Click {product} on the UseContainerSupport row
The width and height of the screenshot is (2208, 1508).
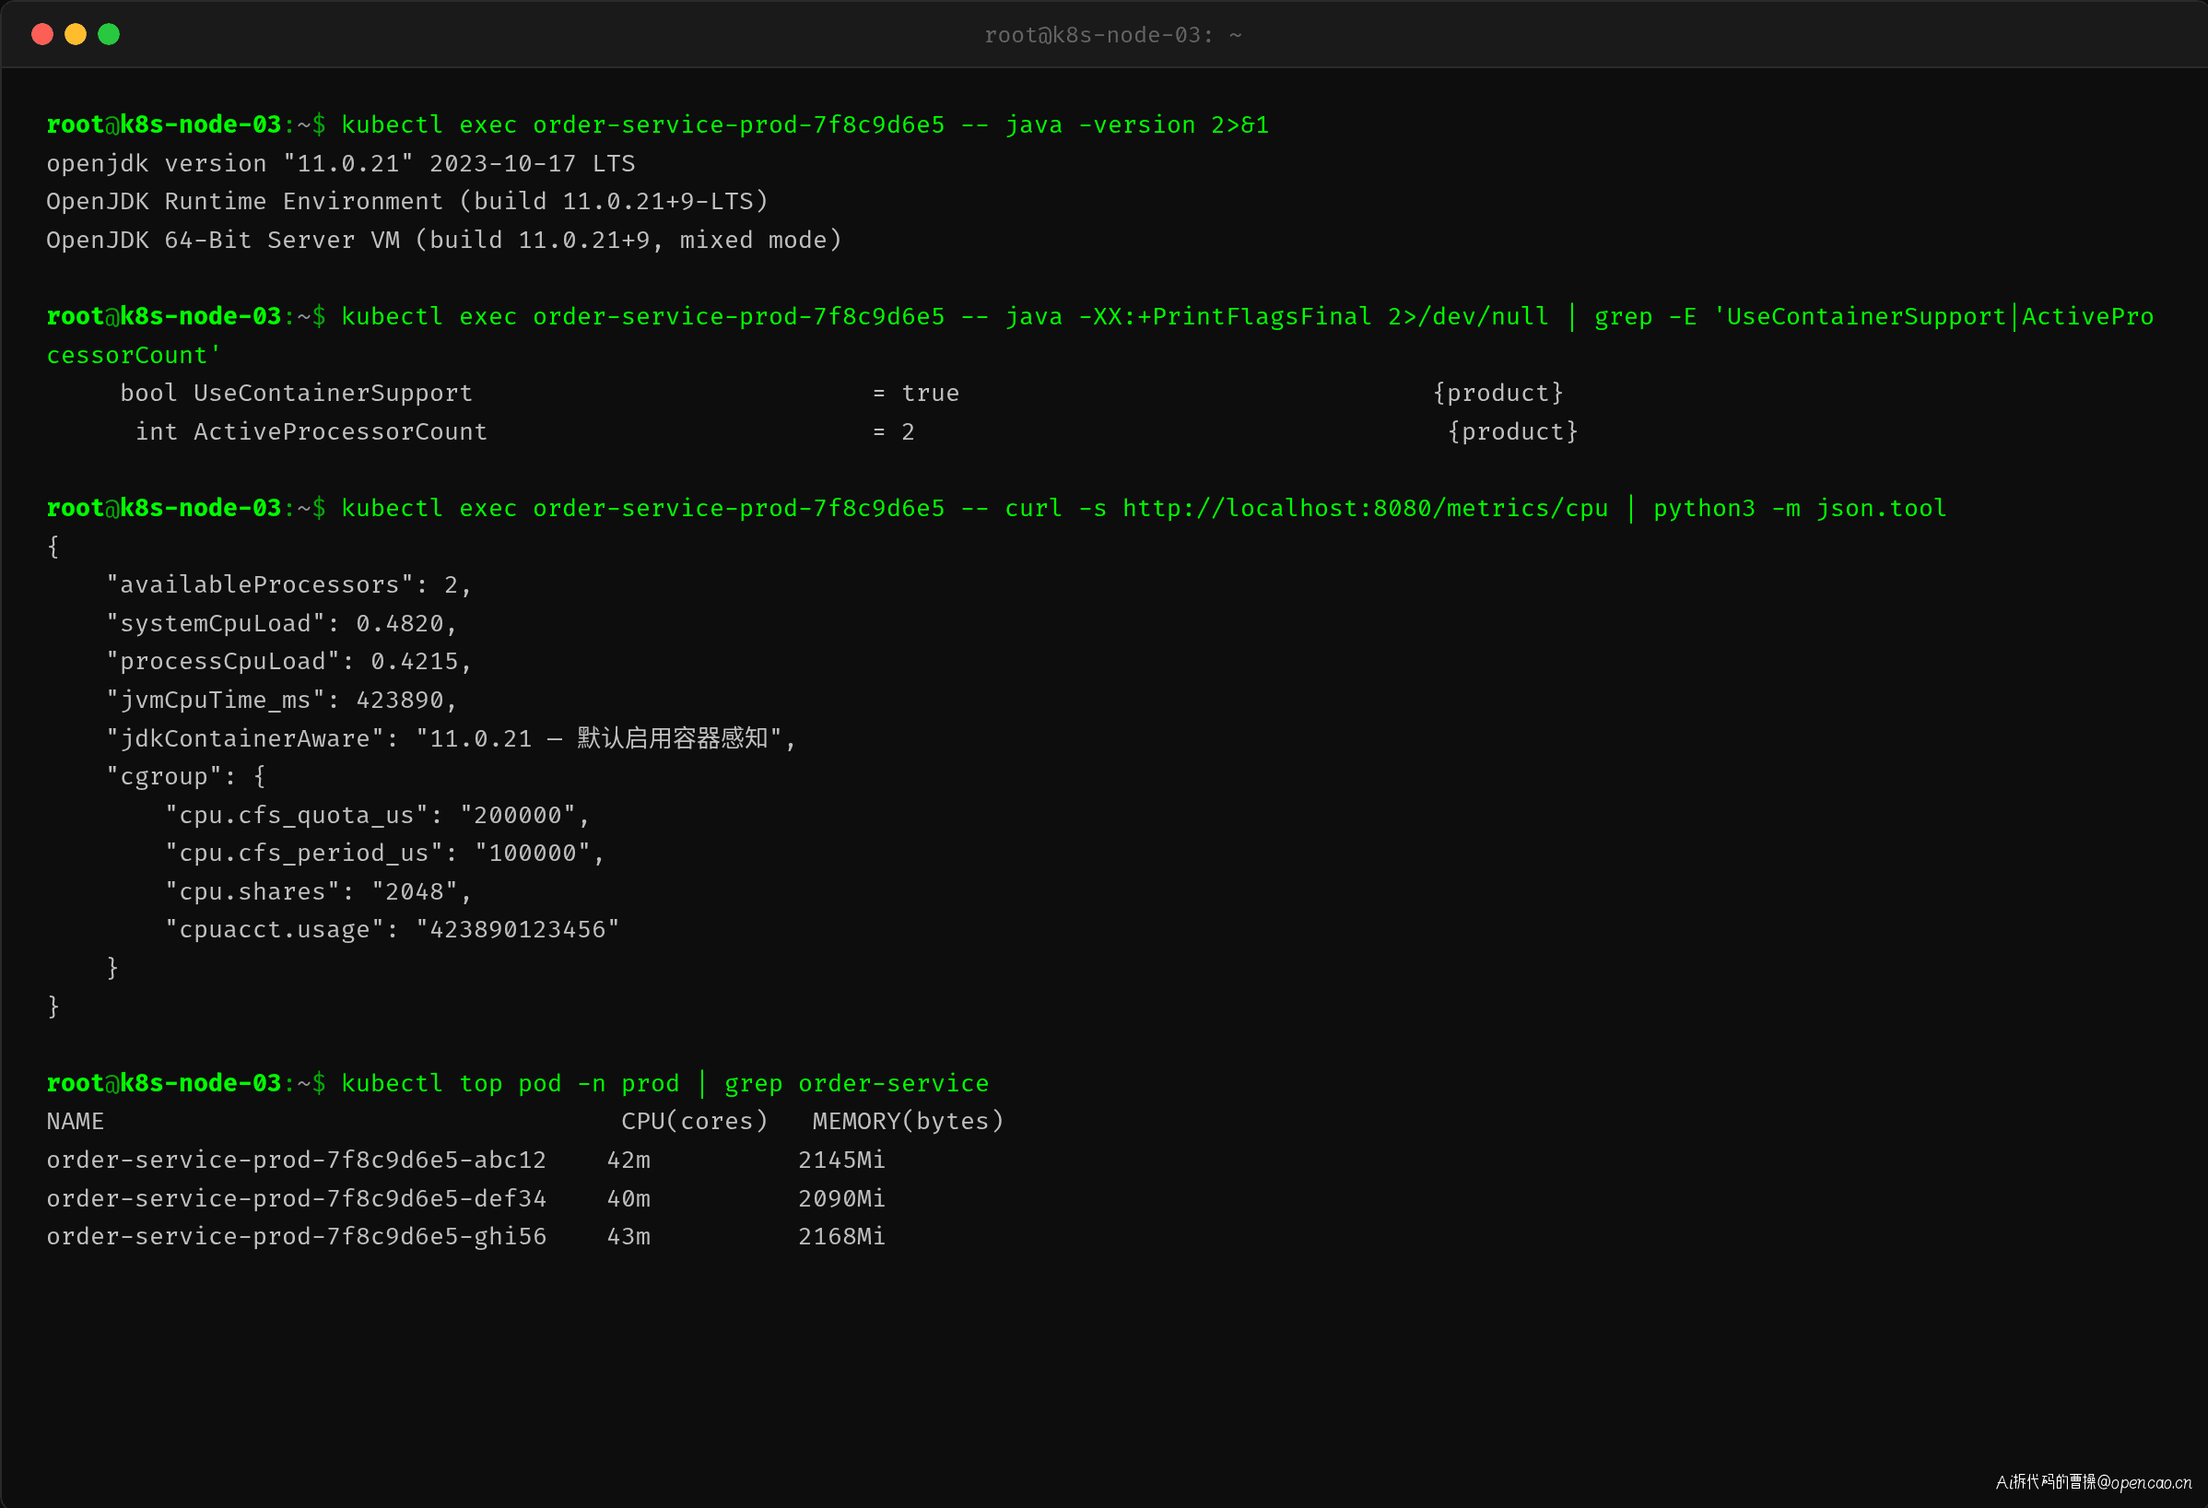coord(1498,394)
